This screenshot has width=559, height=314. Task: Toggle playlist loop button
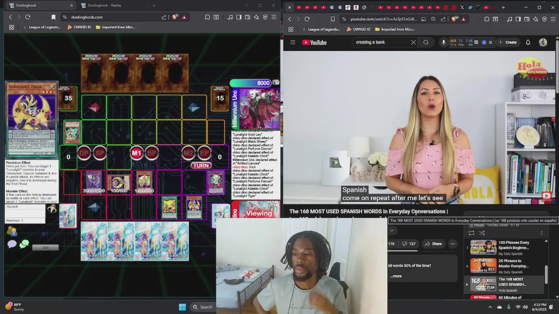coord(471,233)
